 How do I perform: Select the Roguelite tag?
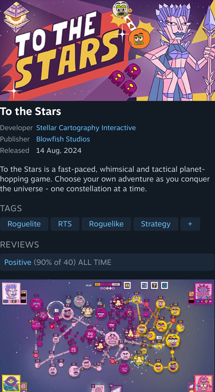[24, 224]
